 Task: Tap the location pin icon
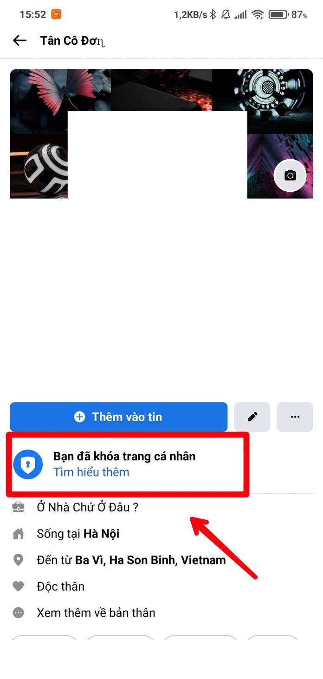click(x=18, y=560)
